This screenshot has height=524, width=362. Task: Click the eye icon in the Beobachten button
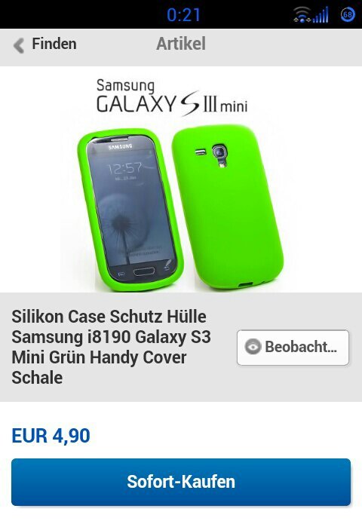(x=253, y=347)
